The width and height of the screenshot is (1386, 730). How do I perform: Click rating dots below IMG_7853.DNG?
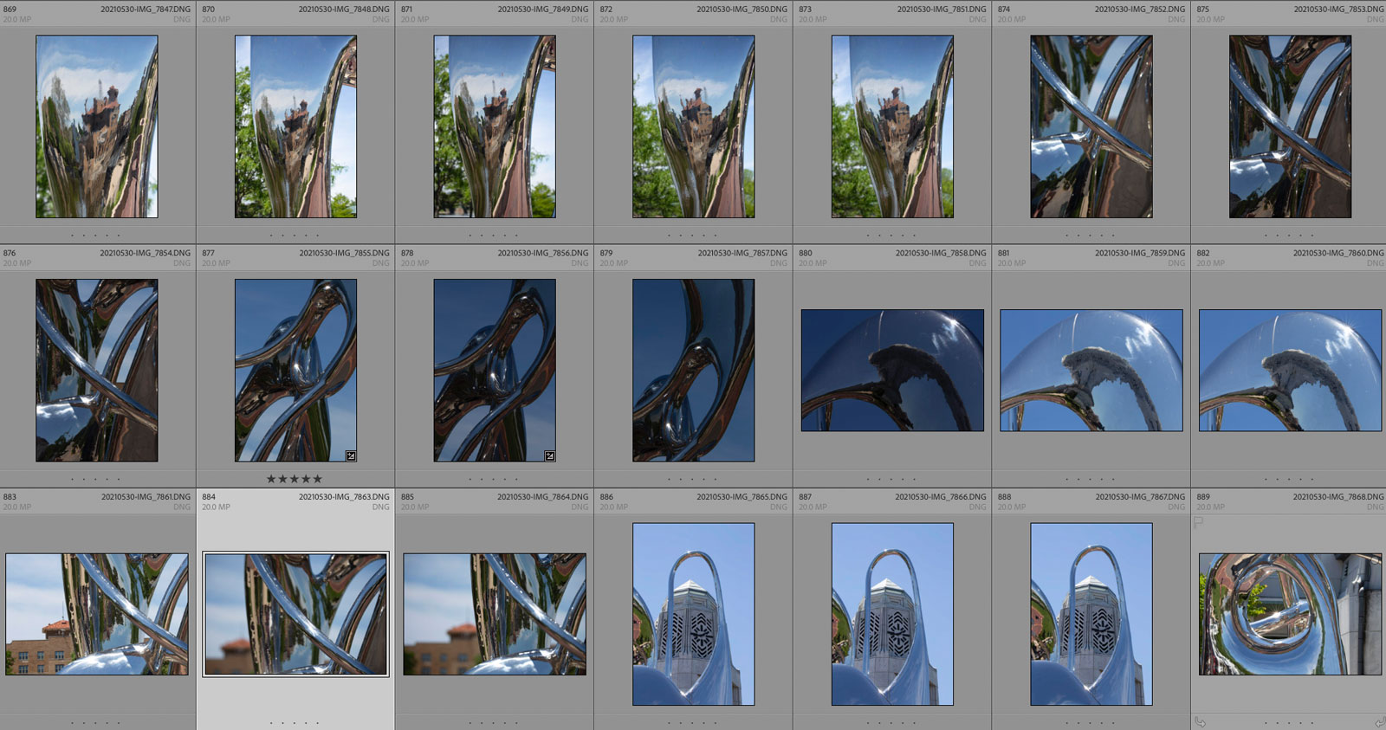tap(1289, 236)
